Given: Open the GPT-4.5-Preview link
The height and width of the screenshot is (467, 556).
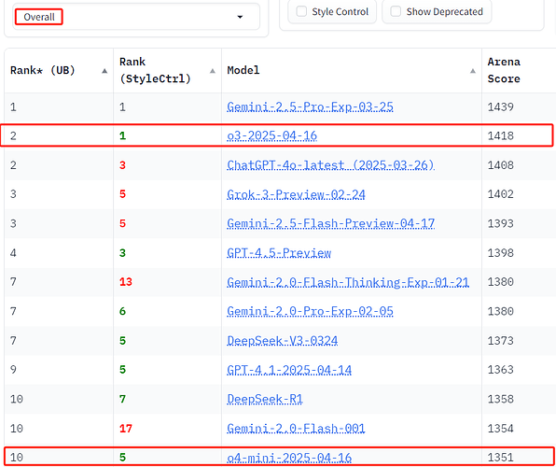Looking at the screenshot, I should click(279, 253).
